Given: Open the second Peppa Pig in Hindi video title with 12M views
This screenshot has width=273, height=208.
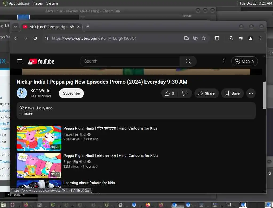Looking at the screenshot, I should 110,156.
